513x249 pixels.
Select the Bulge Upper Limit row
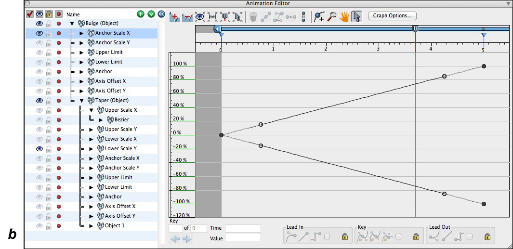91,52
